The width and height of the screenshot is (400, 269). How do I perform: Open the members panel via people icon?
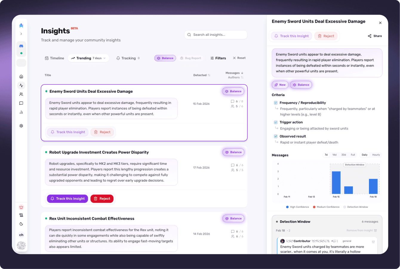coord(21,94)
